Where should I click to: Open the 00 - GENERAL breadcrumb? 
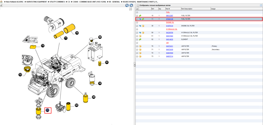pos(114,2)
